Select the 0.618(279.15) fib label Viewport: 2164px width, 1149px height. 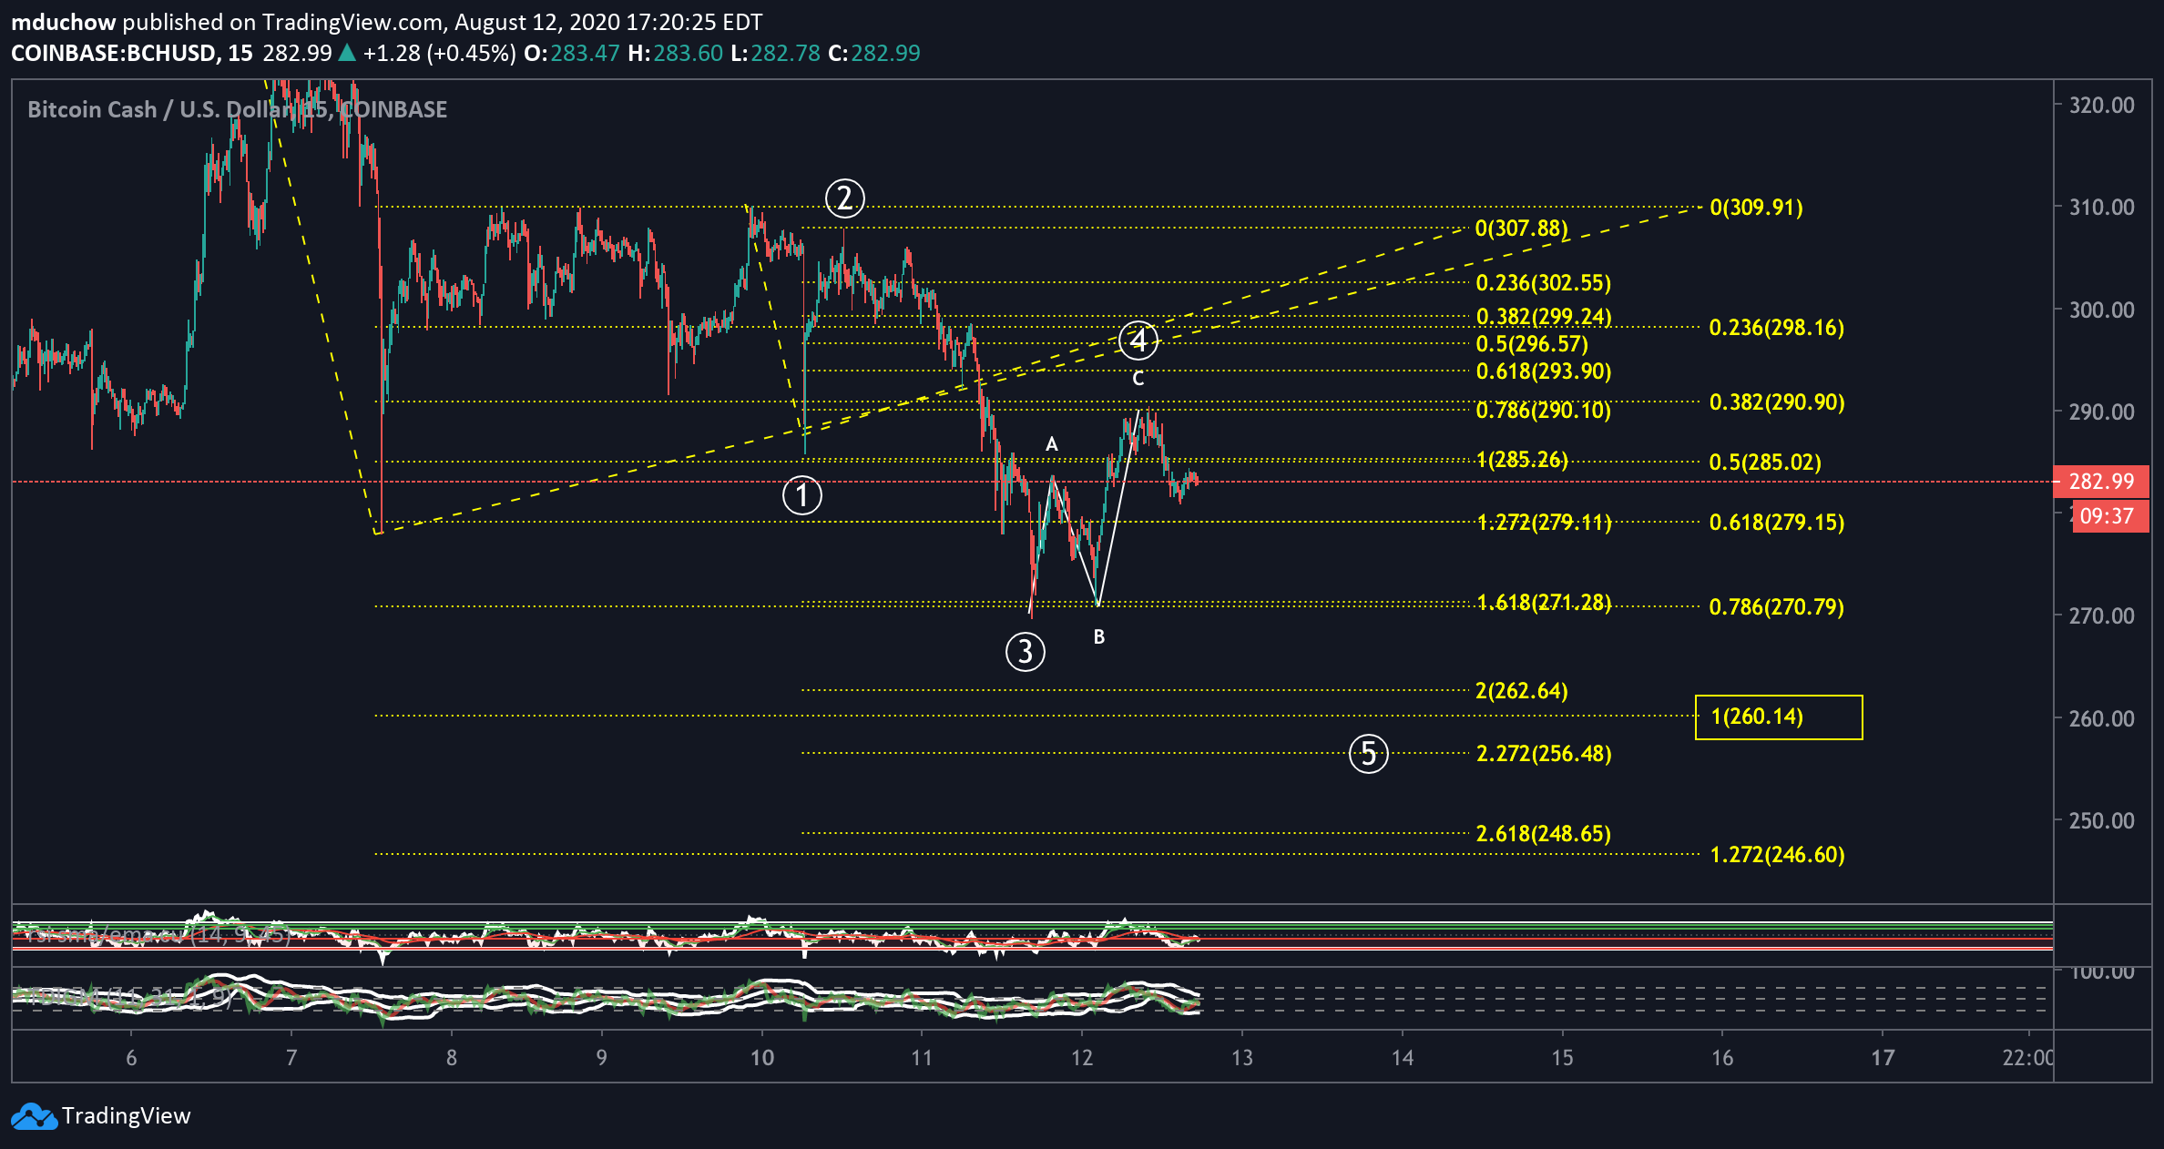[1777, 523]
